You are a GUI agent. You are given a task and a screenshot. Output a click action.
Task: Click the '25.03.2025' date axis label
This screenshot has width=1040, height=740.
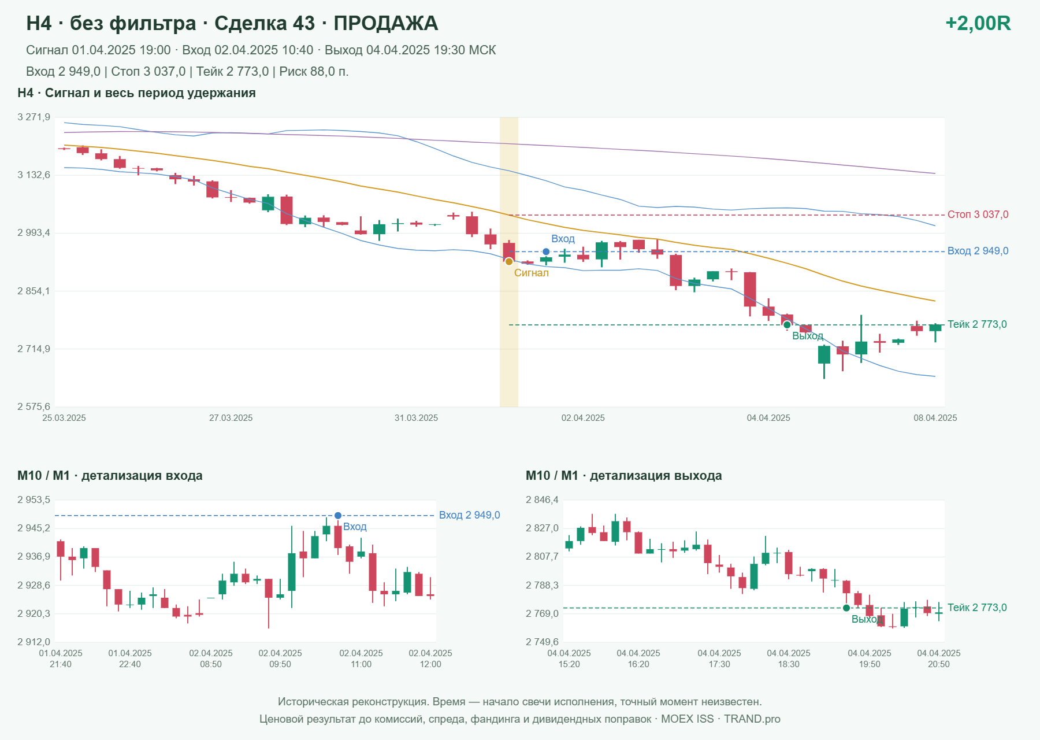point(64,418)
